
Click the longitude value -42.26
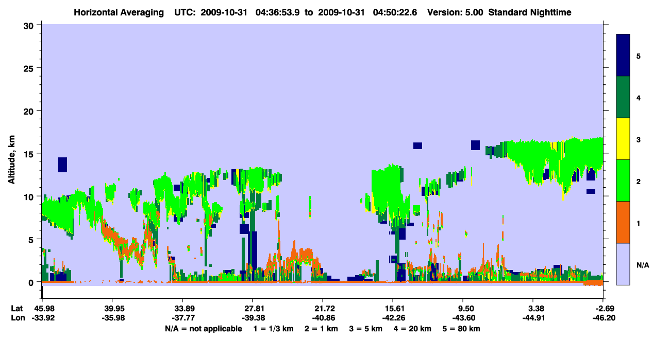(393, 318)
